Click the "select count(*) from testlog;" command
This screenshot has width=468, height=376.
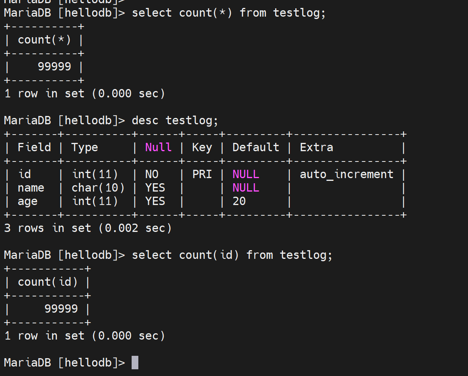(229, 13)
